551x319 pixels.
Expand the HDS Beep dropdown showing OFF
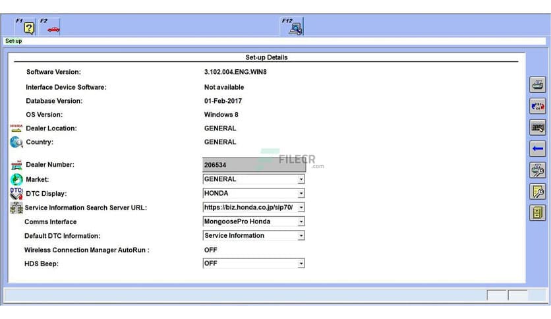254,264
